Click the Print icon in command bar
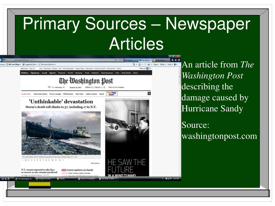 click(149, 64)
